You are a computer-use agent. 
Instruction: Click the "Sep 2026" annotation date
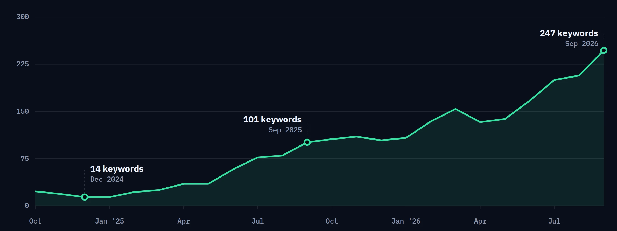[x=582, y=43]
